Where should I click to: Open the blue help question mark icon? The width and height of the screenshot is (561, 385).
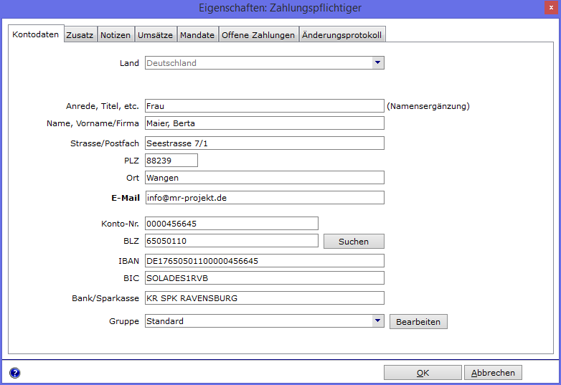click(x=14, y=373)
